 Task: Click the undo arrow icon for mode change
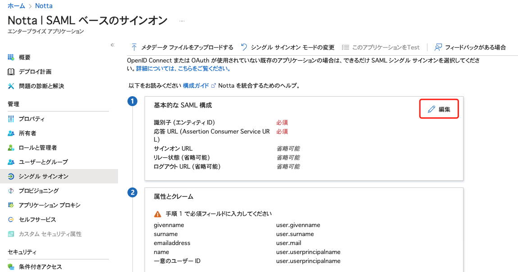pos(244,47)
